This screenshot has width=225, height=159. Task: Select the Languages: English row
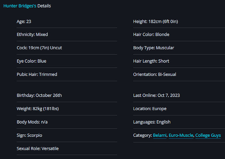179,122
